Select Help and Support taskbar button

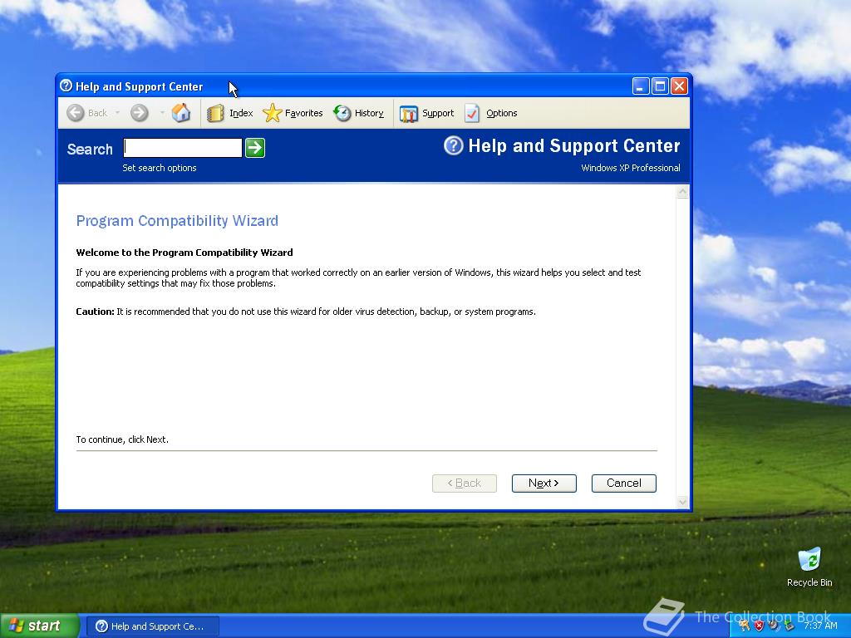[153, 626]
